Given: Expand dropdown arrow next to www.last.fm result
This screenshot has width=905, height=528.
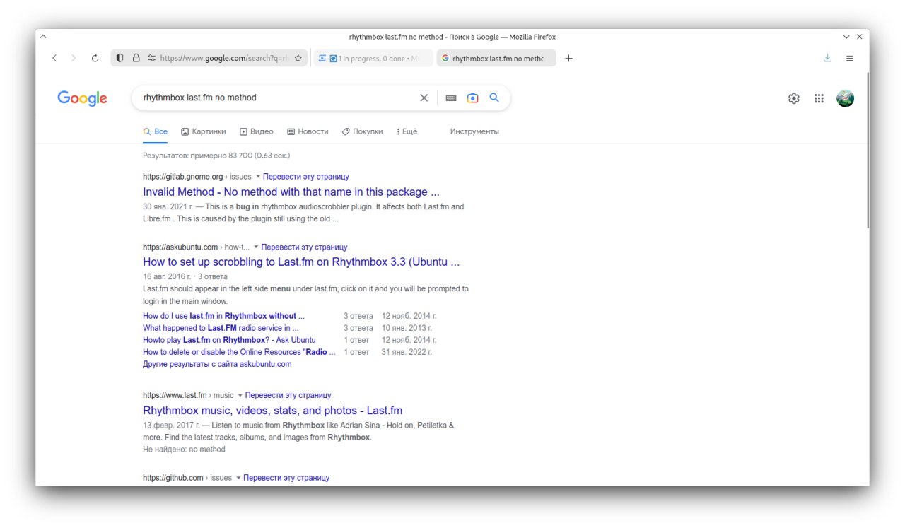Looking at the screenshot, I should click(x=240, y=396).
